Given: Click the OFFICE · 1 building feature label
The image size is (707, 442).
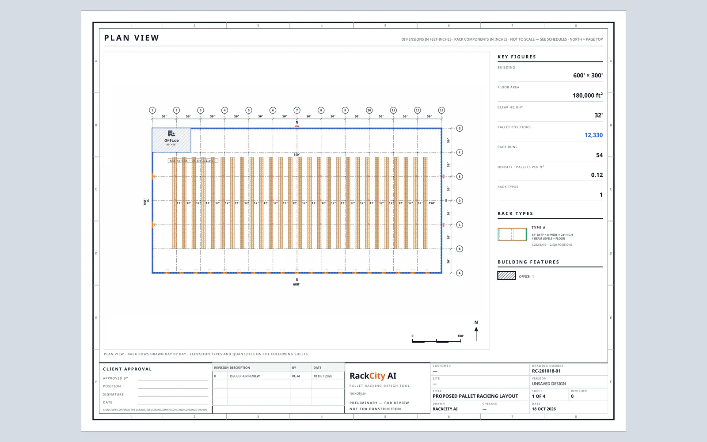Looking at the screenshot, I should (526, 277).
